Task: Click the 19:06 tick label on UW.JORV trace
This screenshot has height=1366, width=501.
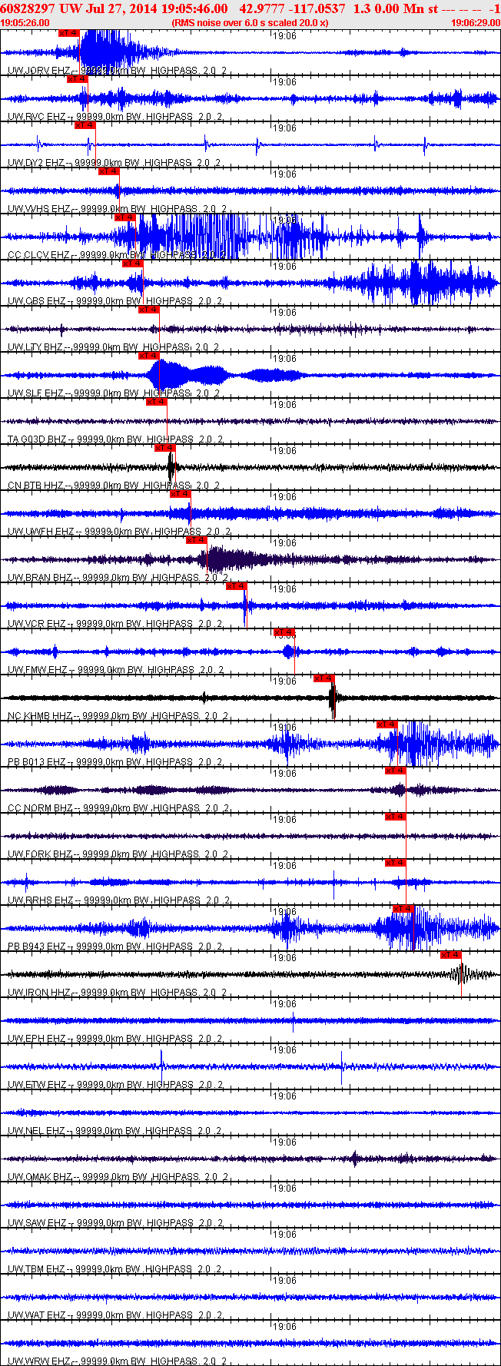Action: [285, 35]
